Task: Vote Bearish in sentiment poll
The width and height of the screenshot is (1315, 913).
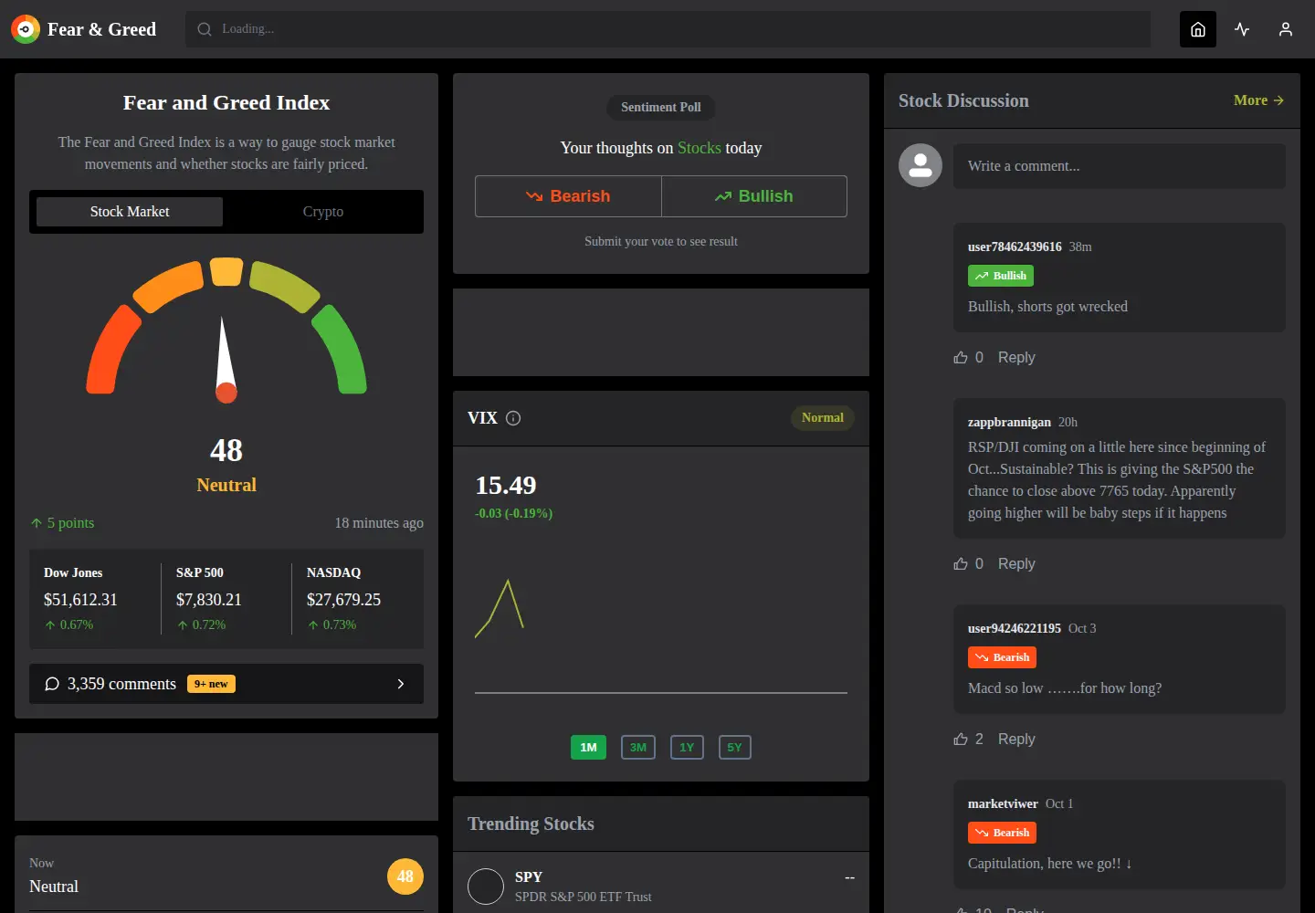Action: [x=568, y=196]
